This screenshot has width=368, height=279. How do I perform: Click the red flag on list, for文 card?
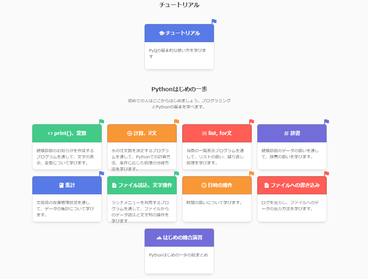pyautogui.click(x=252, y=122)
